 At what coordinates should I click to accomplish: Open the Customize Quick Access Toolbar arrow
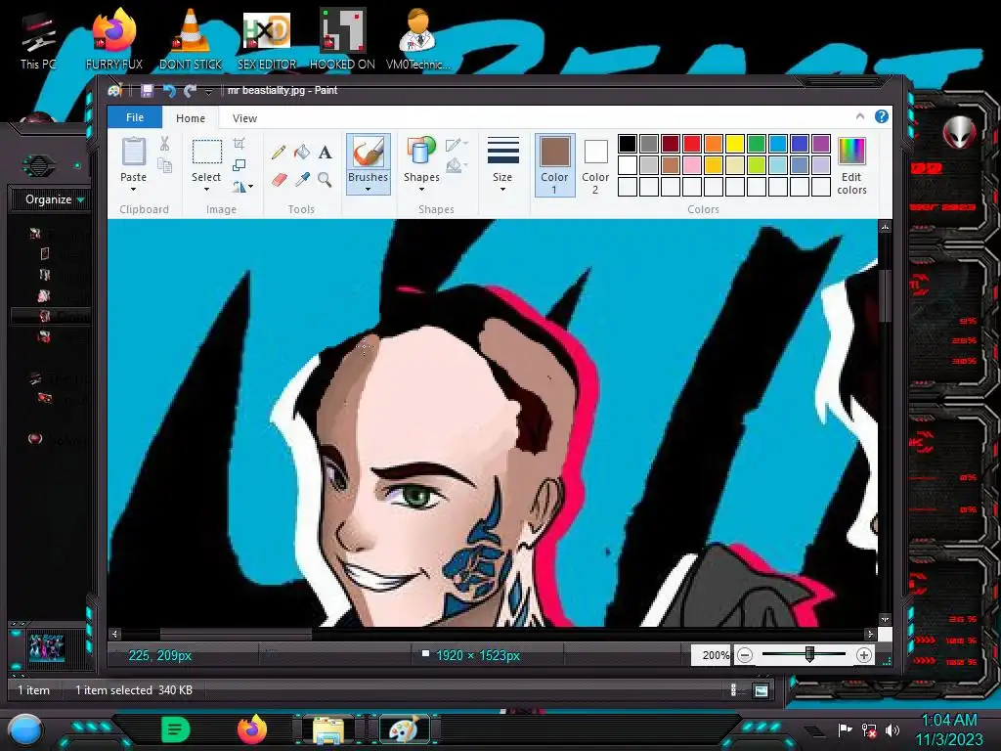point(208,92)
